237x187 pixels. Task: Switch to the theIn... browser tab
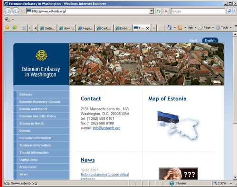pos(47,28)
